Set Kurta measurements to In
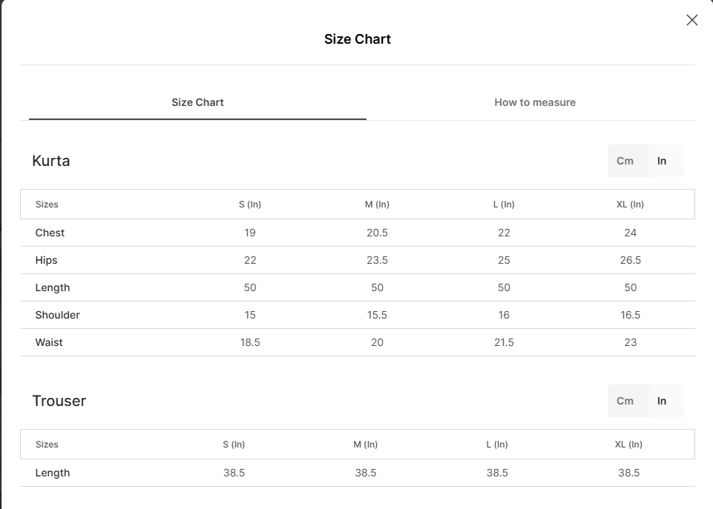Screen dimensions: 713x509 point(662,161)
